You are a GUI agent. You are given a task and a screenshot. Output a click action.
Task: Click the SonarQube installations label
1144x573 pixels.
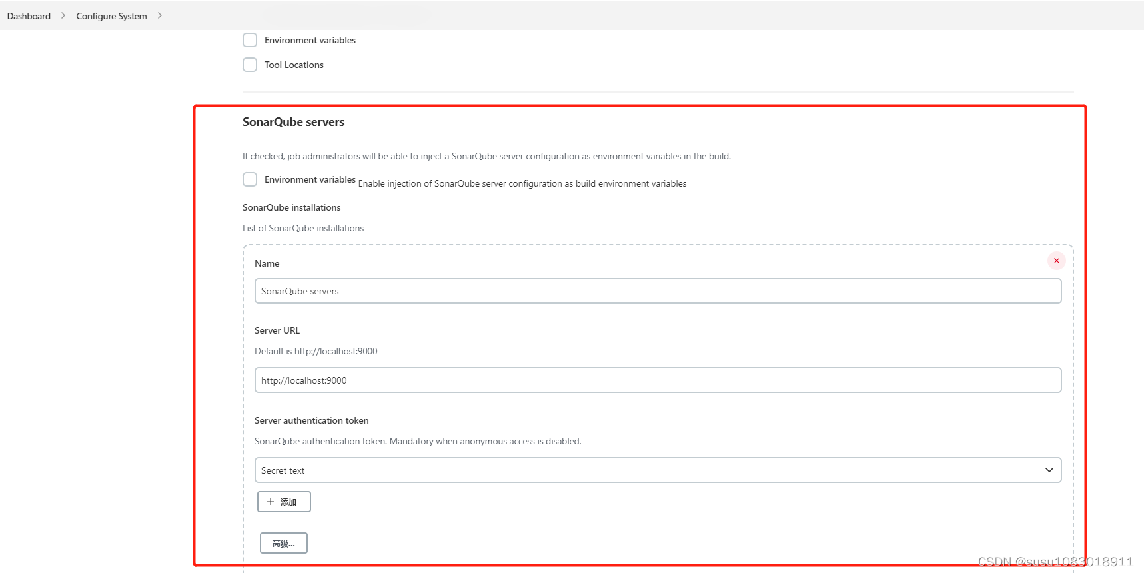tap(291, 207)
